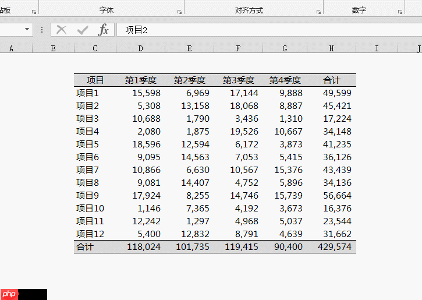
Task: Select the 项目4 cell
Action: (x=95, y=132)
